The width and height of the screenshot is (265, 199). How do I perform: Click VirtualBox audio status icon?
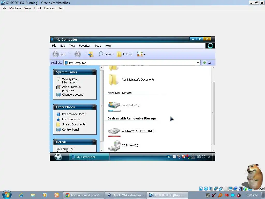211,188
